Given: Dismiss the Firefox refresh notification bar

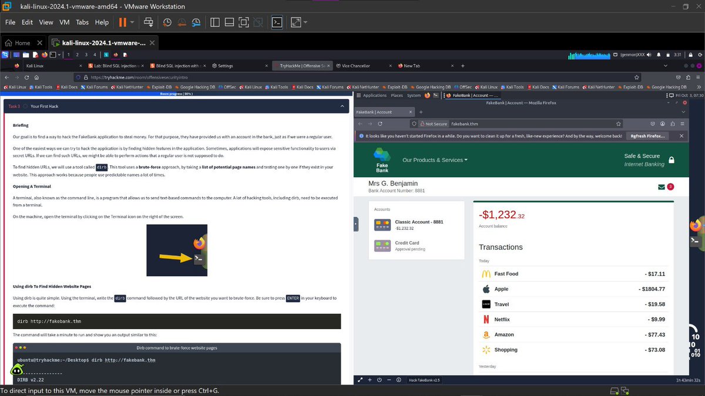Looking at the screenshot, I should (681, 136).
